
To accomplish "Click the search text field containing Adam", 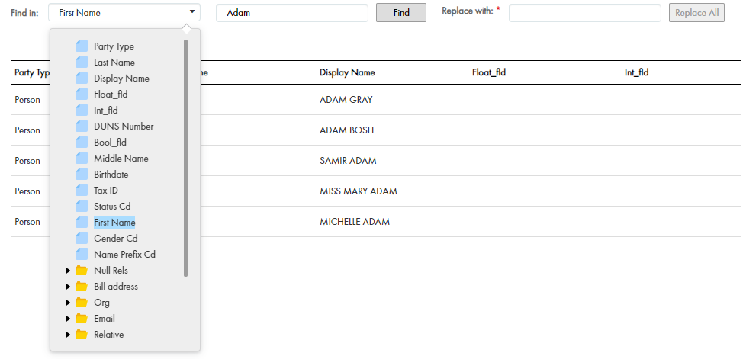I will (x=292, y=13).
